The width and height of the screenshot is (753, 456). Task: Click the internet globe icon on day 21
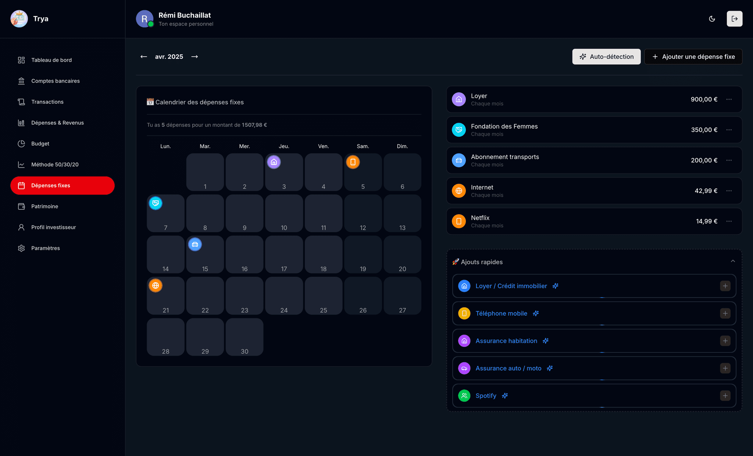[x=156, y=286]
